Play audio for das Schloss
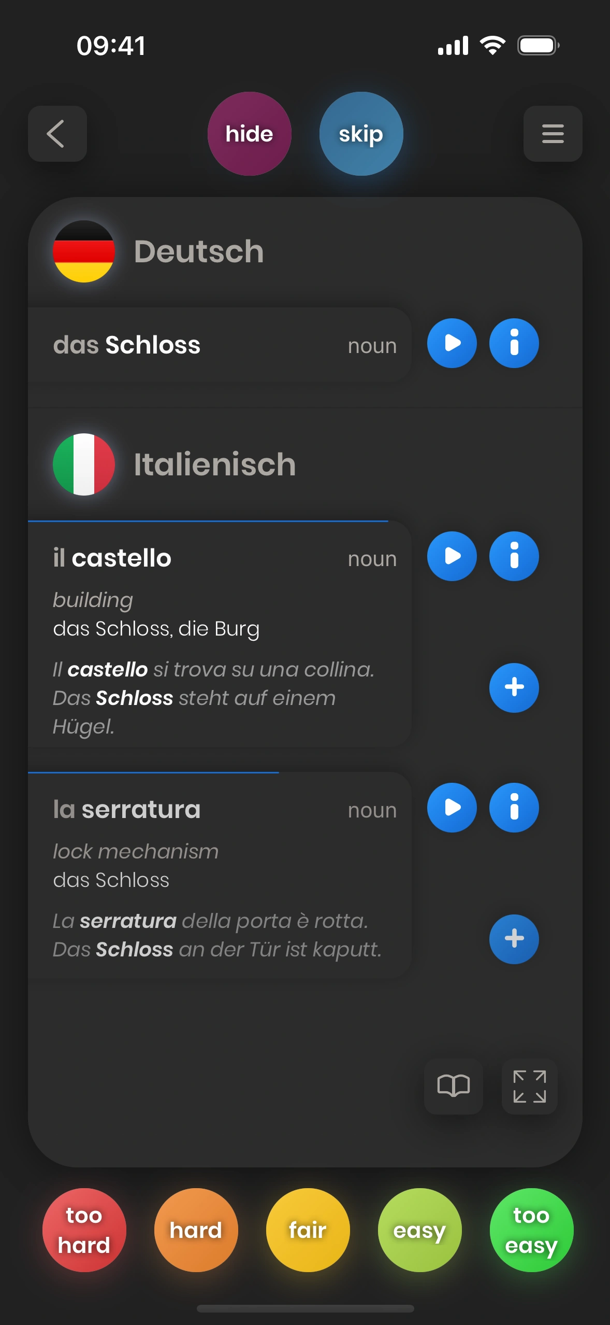Image resolution: width=610 pixels, height=1325 pixels. coord(452,343)
